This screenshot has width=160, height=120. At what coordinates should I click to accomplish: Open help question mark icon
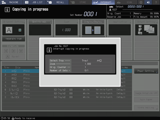(156, 2)
